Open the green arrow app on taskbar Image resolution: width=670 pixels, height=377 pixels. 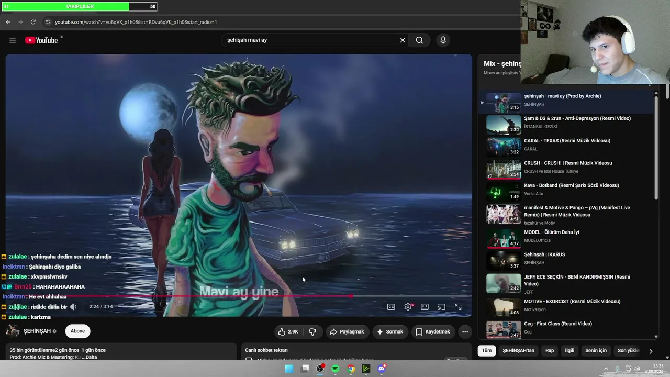coord(366,369)
